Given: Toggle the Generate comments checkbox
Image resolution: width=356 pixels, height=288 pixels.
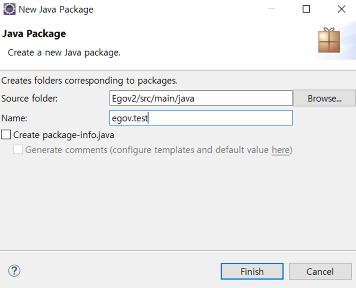Looking at the screenshot, I should point(18,150).
